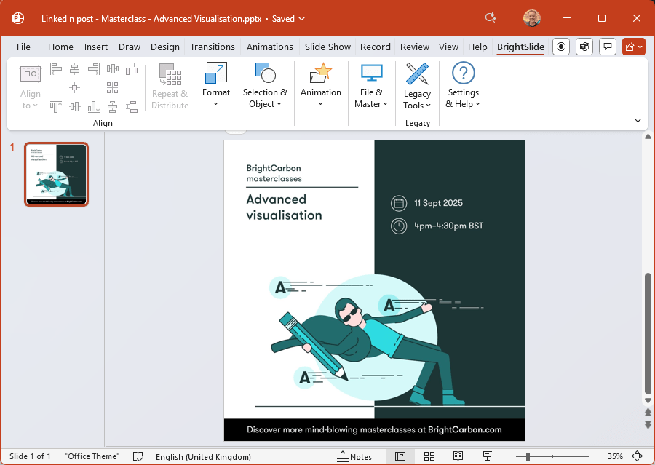Start Slide Show from status bar icon

coord(487,456)
